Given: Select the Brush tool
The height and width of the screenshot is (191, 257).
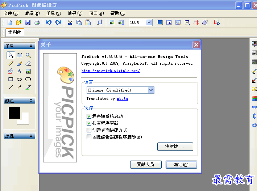Looking at the screenshot, I should (x=19, y=63).
